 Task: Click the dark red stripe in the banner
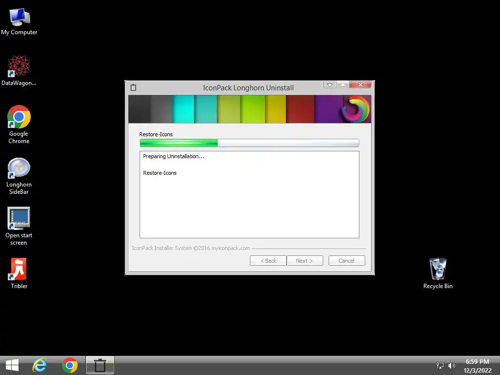[x=300, y=109]
